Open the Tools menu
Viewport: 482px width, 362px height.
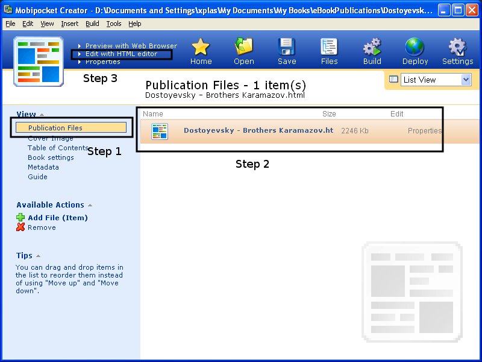point(114,24)
